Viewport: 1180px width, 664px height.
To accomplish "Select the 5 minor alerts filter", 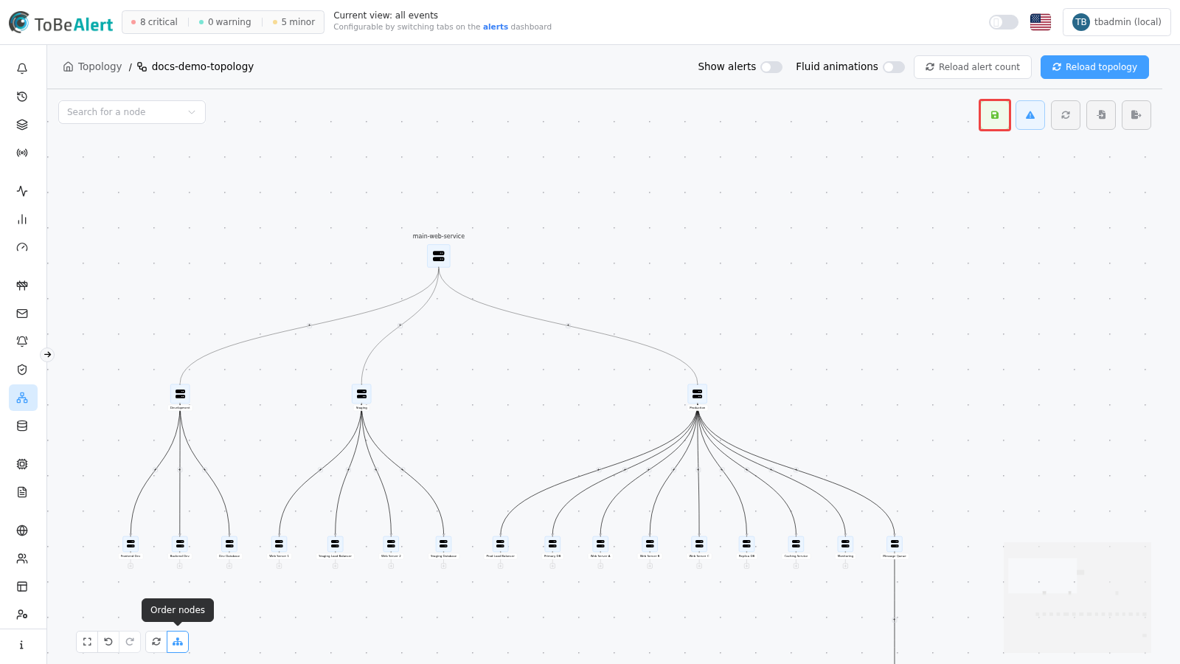I will 294,22.
